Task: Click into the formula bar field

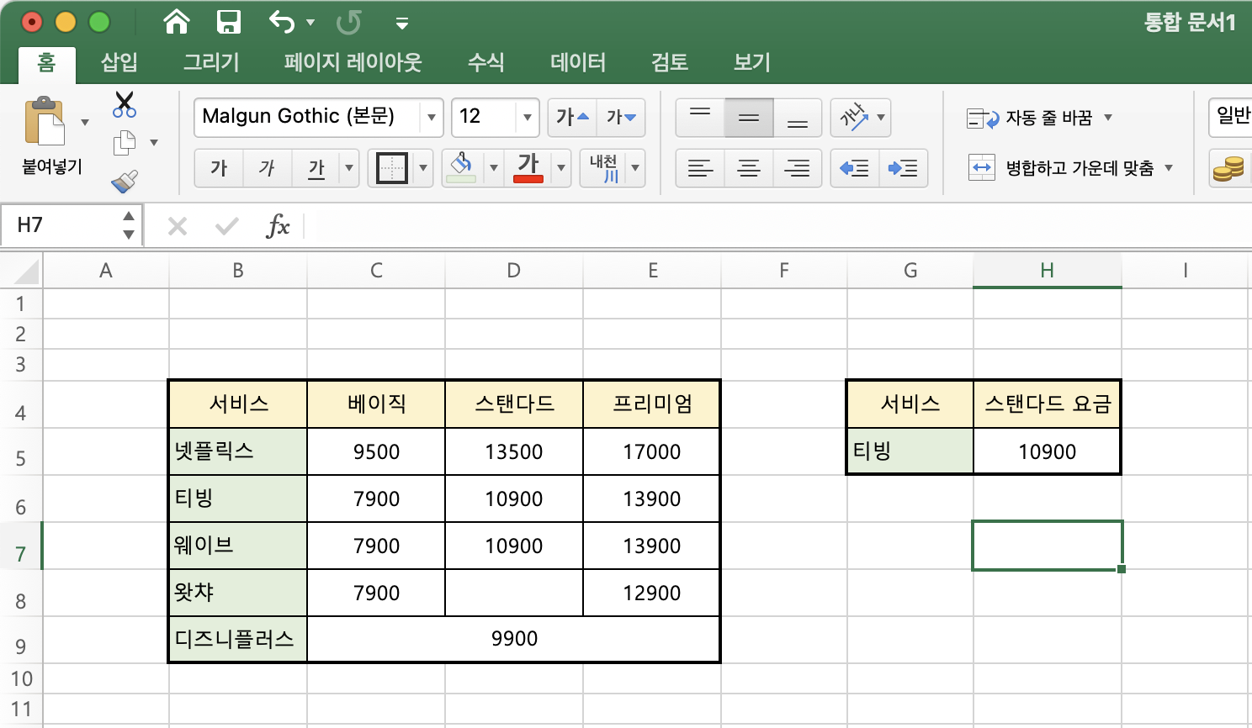Action: point(777,225)
